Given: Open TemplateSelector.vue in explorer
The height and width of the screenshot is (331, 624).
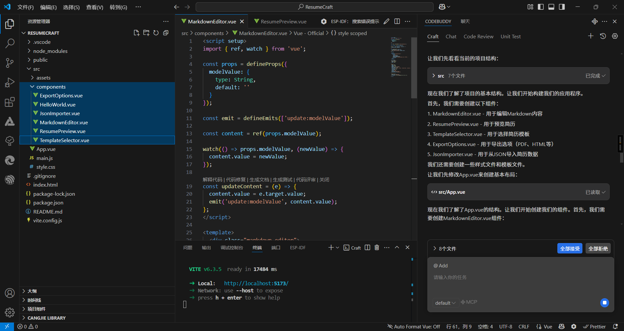Looking at the screenshot, I should pyautogui.click(x=97, y=140).
